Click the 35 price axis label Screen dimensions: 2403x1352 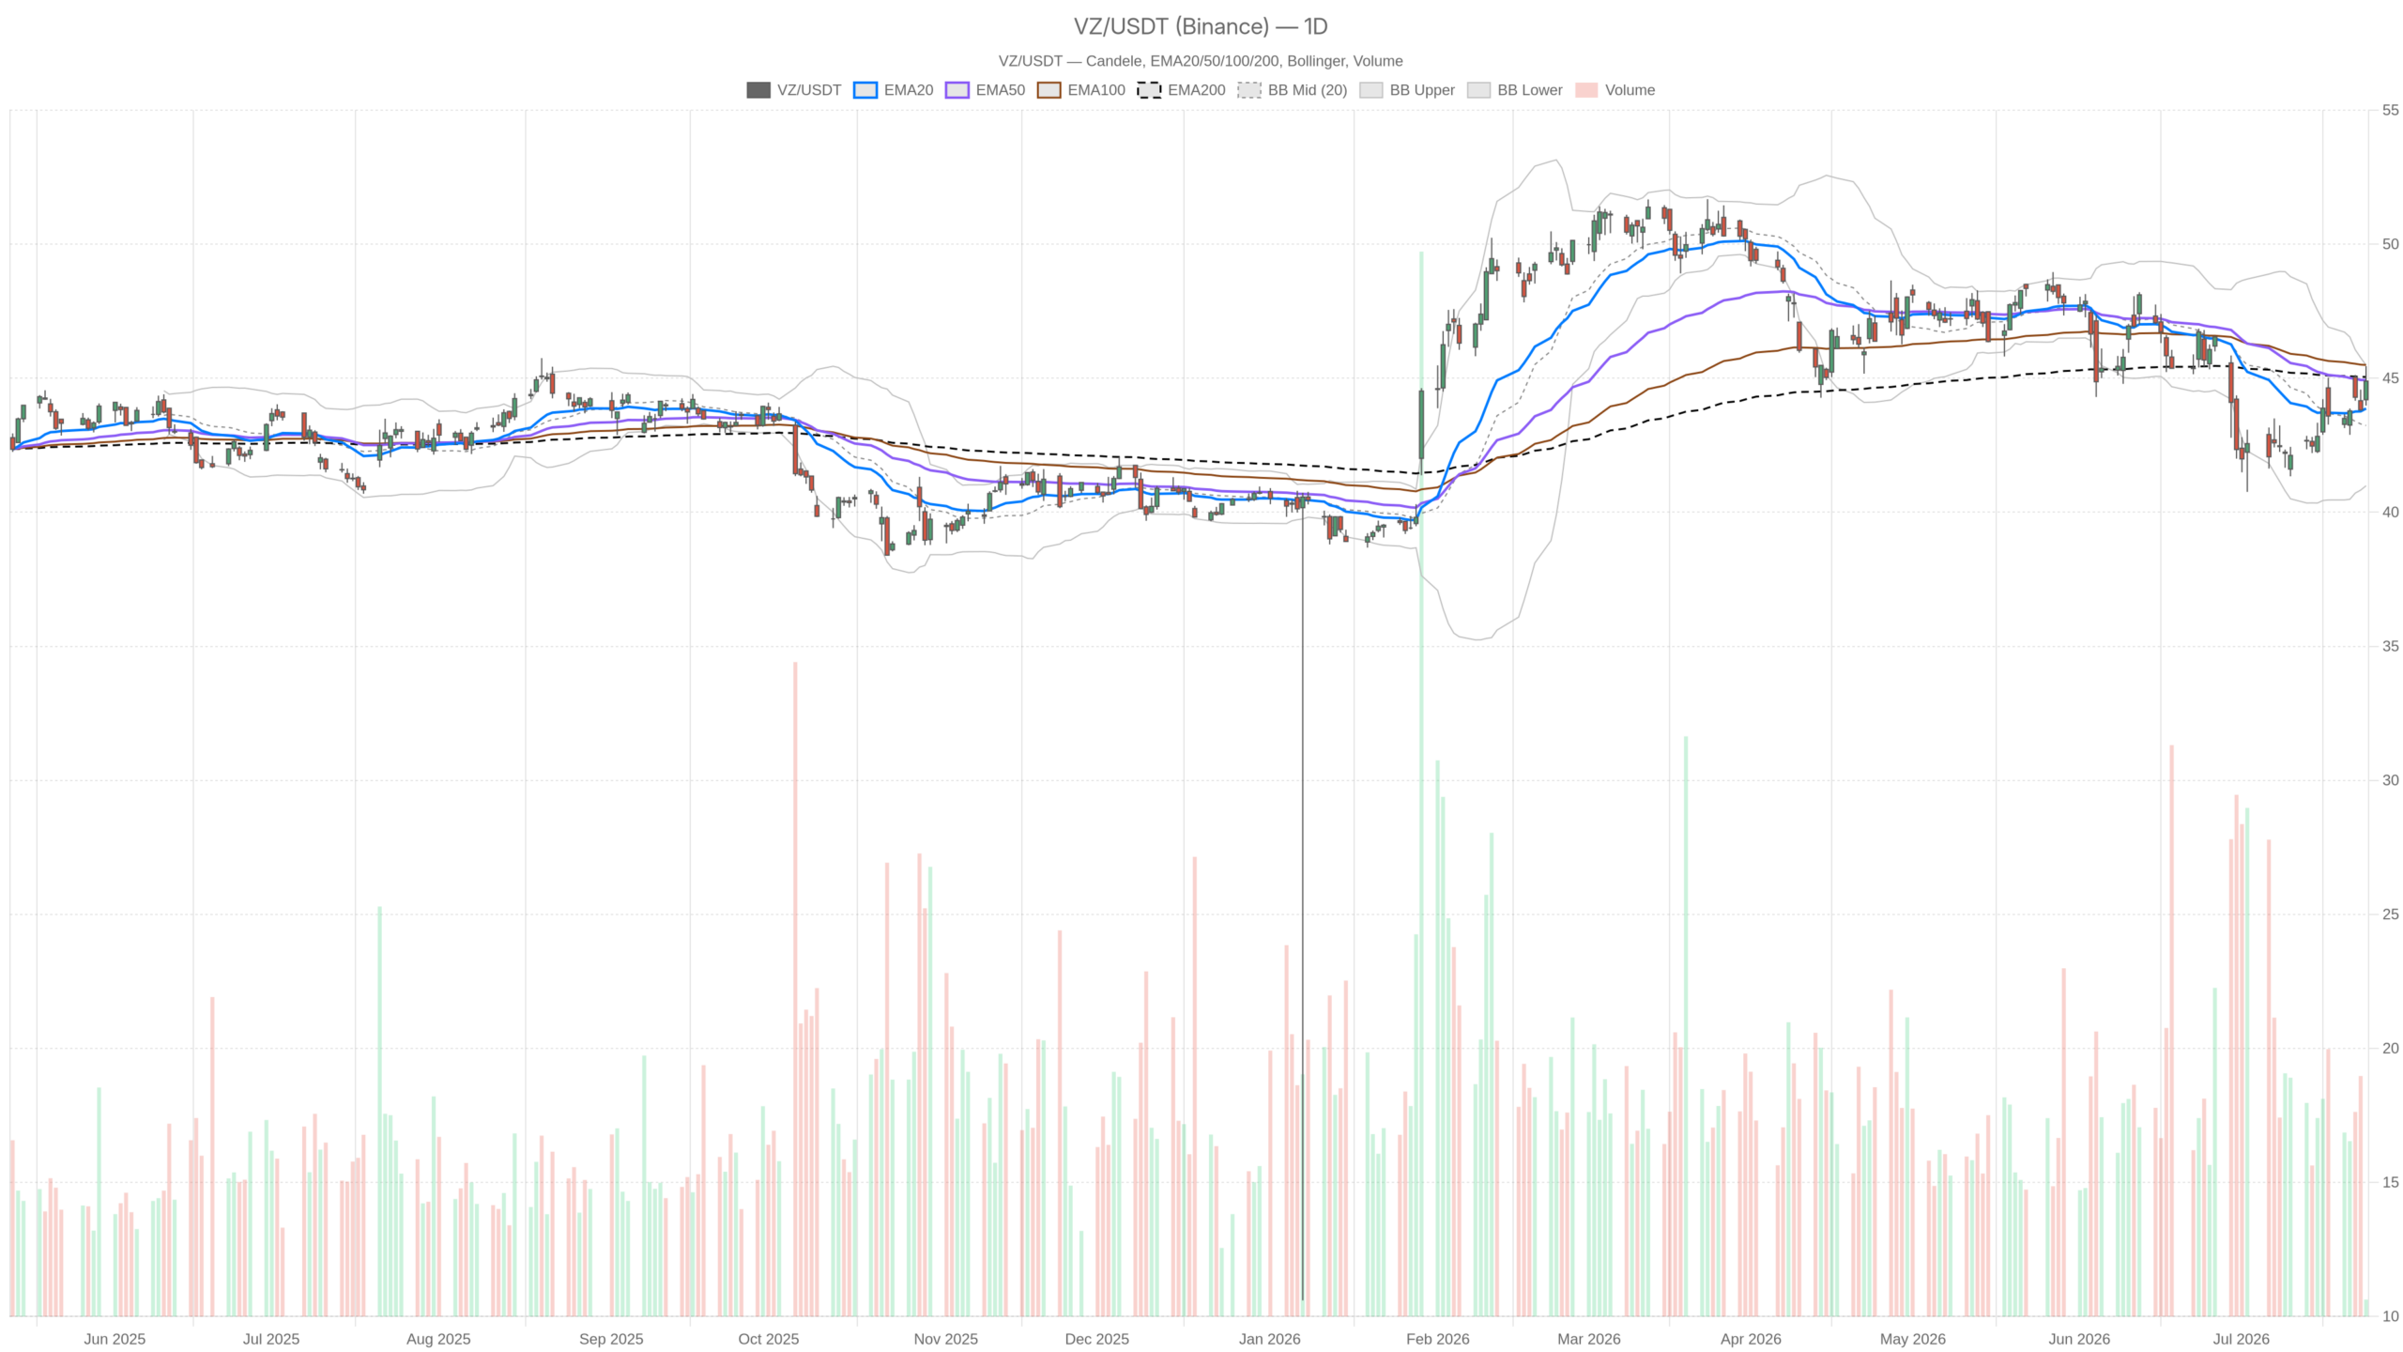pos(2390,646)
